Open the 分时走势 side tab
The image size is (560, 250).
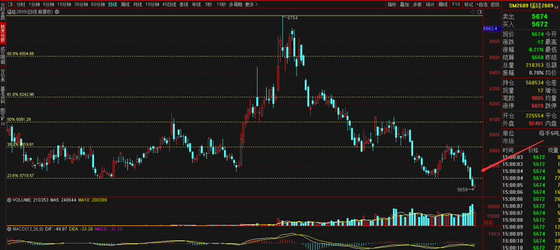3,11
